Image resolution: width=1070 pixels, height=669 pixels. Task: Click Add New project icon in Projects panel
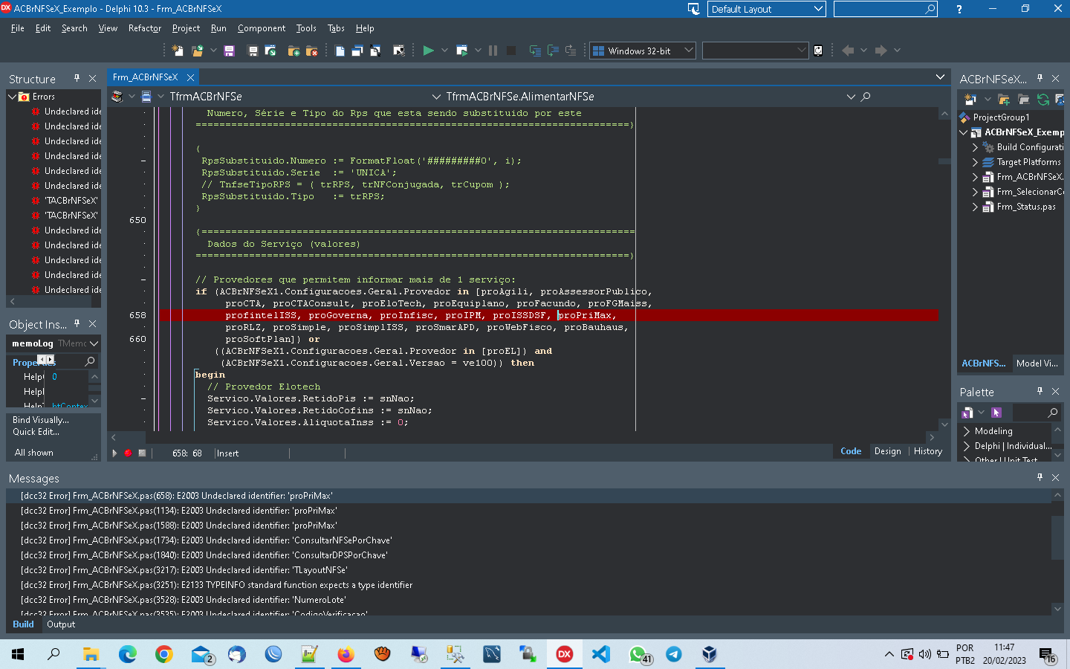[970, 99]
